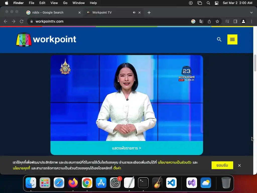Click แสดงผังรายการ > button
The width and height of the screenshot is (257, 193).
[127, 148]
